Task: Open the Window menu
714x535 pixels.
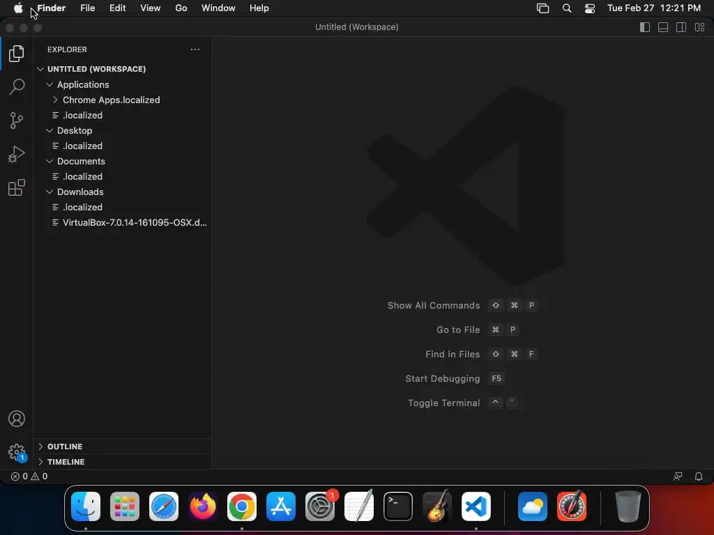Action: click(x=218, y=8)
